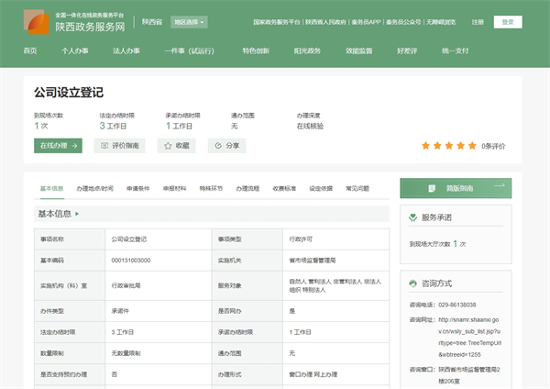Image resolution: width=550 pixels, height=389 pixels.
Task: Click the 在线核验 办理深度 value
Action: (310, 126)
